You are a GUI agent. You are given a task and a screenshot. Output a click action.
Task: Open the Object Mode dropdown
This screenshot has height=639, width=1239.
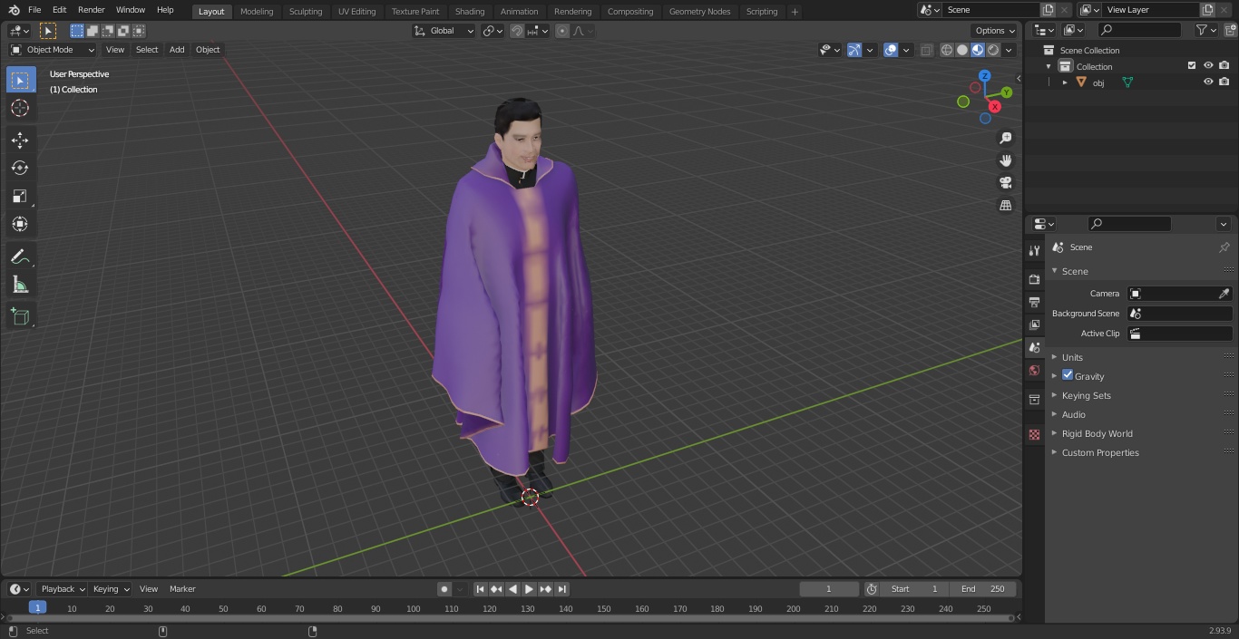pyautogui.click(x=53, y=50)
